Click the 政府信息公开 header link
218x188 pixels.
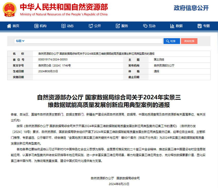pyautogui.click(x=191, y=8)
